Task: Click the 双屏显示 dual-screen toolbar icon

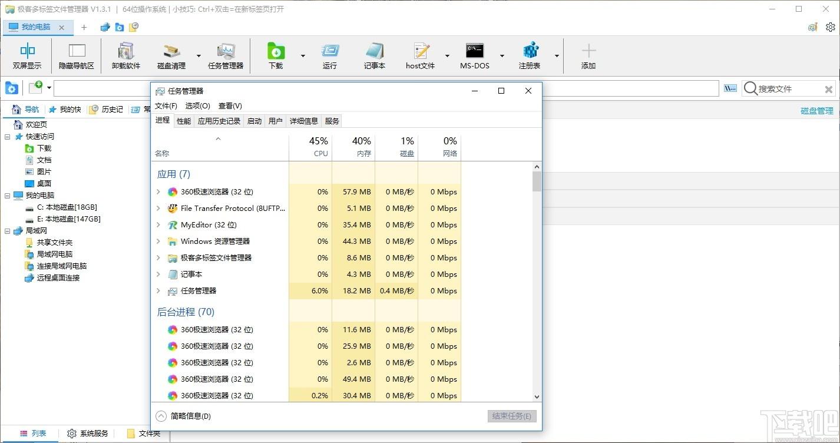Action: click(x=27, y=56)
